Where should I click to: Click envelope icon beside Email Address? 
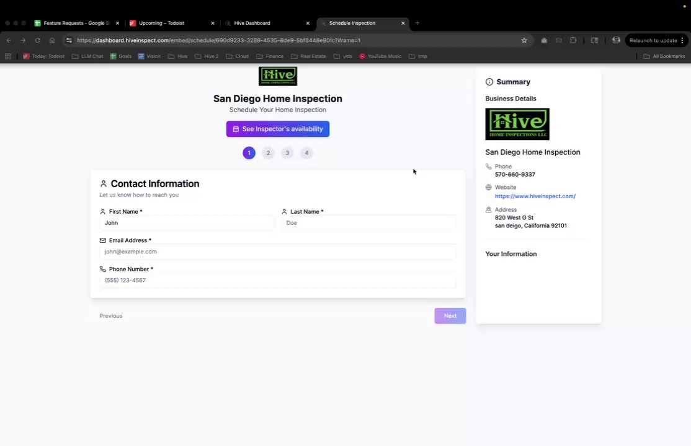click(103, 240)
